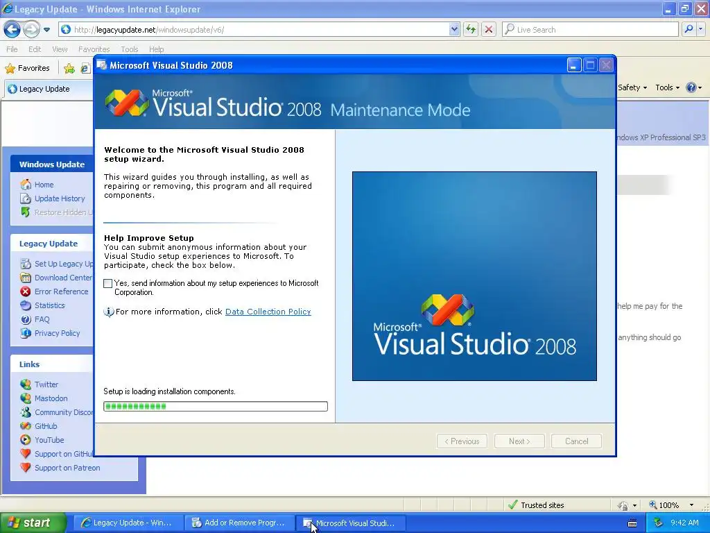Click the Windows Start button
Image resolution: width=710 pixels, height=533 pixels.
[33, 523]
